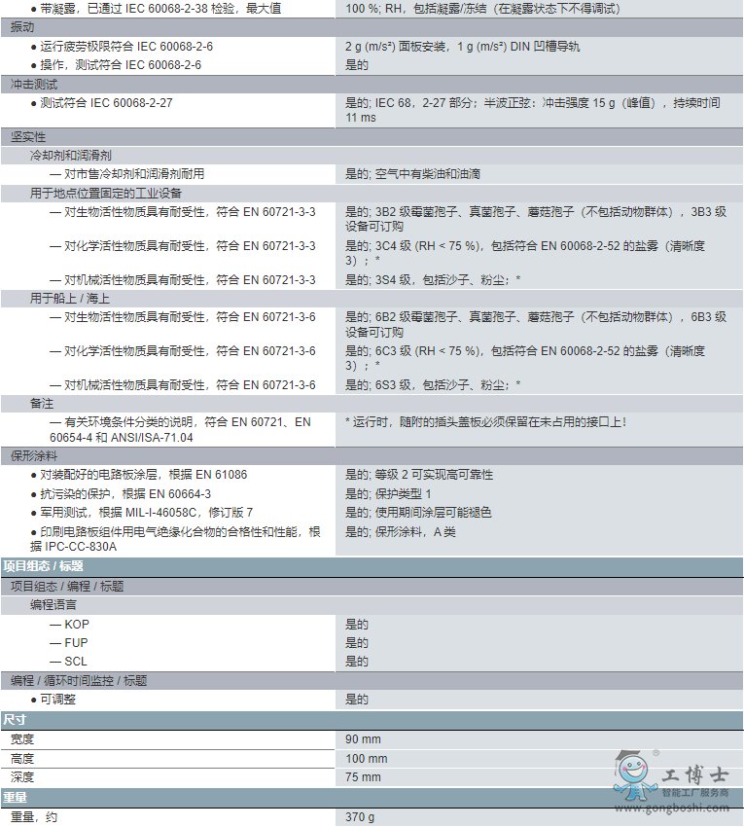Click the bold 项目组态 / 标题 header
Viewport: 744px width, 827px height.
tap(372, 566)
